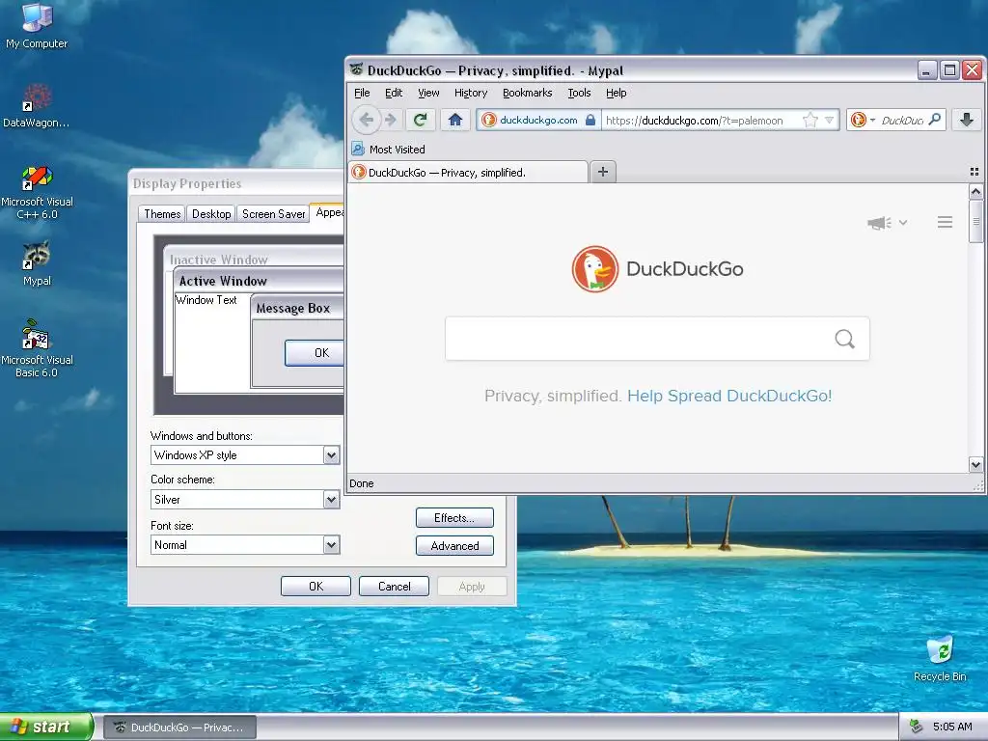Click the DuckDuckGo page search magnifier
This screenshot has height=741, width=988.
[844, 339]
